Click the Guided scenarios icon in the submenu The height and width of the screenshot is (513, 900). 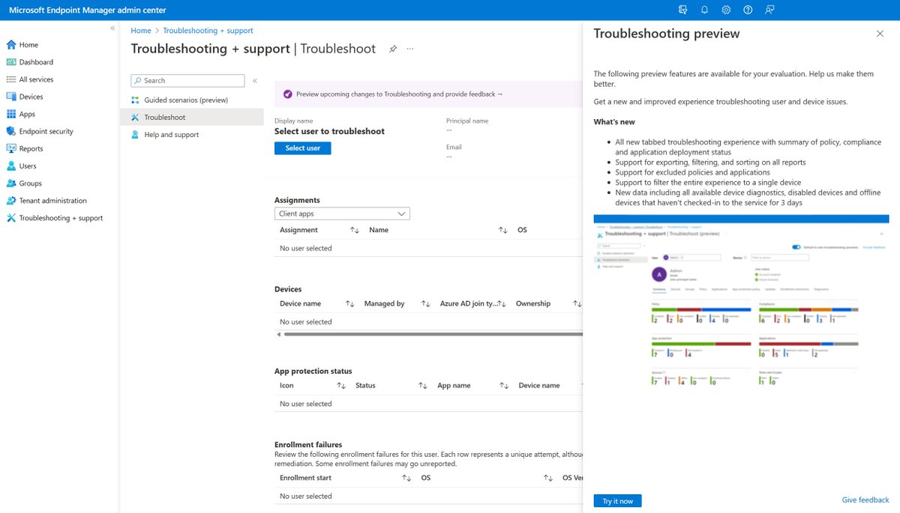pos(135,100)
